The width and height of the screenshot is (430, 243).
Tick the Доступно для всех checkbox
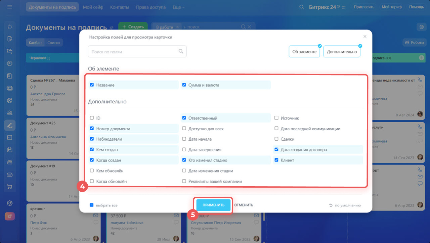(x=184, y=129)
